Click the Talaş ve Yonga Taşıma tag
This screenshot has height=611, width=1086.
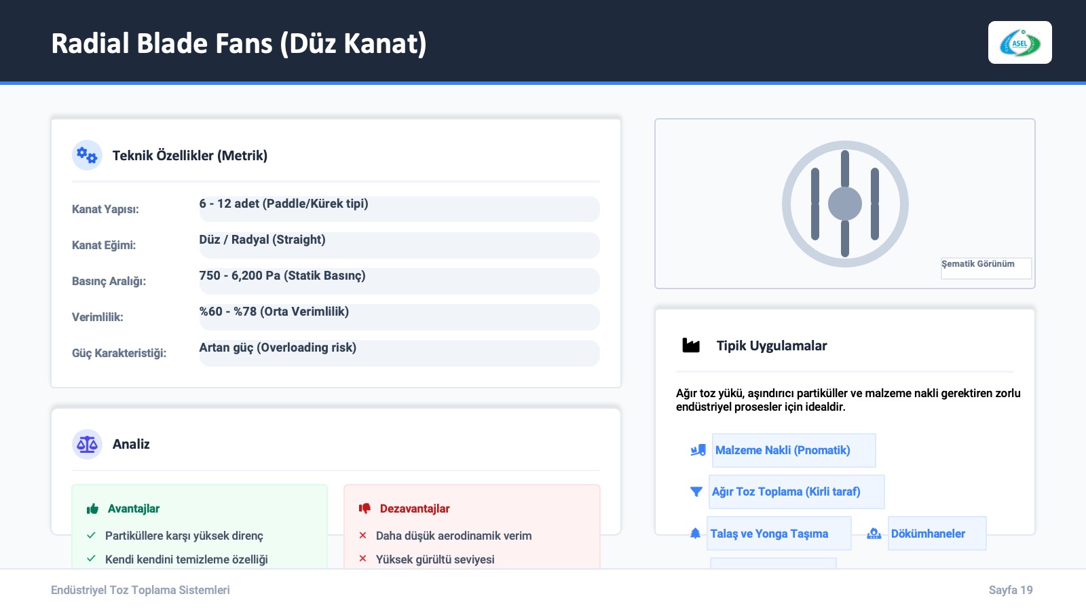pyautogui.click(x=779, y=534)
